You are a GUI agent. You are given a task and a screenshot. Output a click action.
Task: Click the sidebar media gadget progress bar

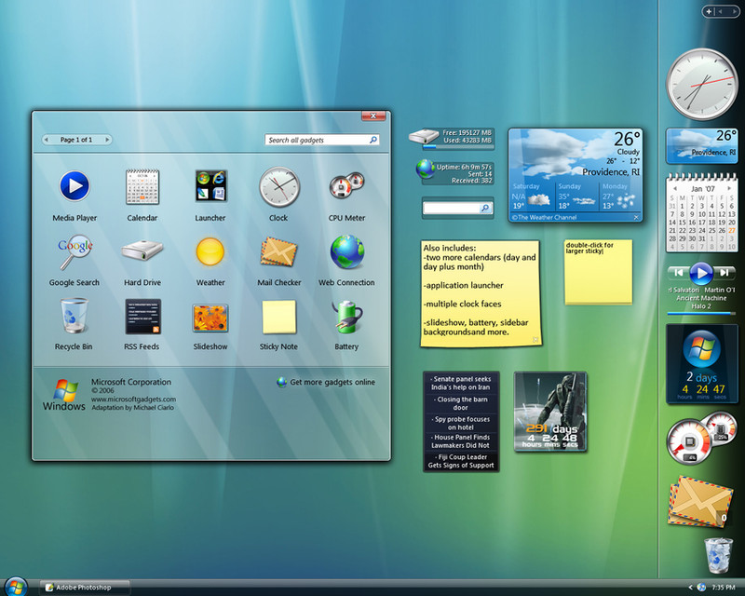tap(701, 313)
